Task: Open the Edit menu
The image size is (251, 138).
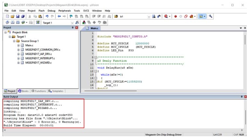Action: 14,11
